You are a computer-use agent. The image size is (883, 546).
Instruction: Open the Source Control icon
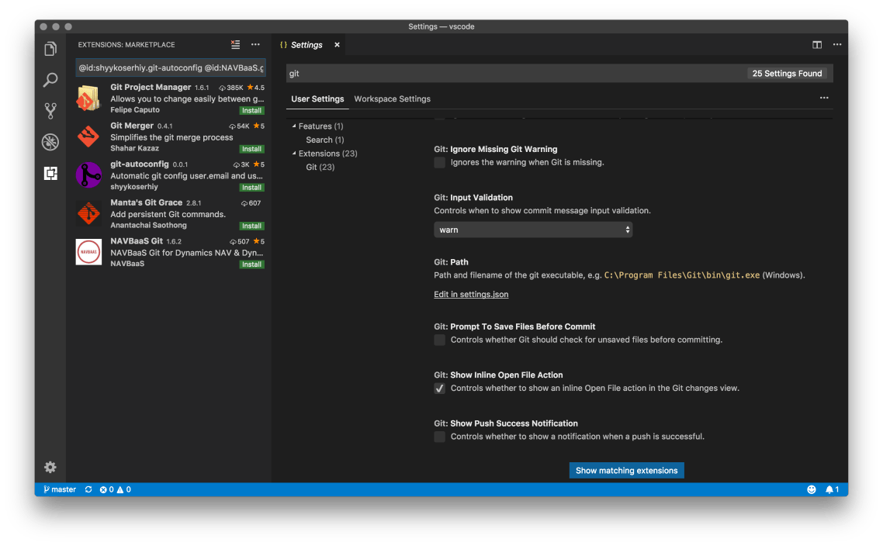pyautogui.click(x=50, y=111)
